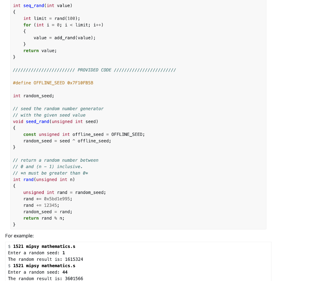Select the seq_rand function name
The image size is (309, 281).
33,5
